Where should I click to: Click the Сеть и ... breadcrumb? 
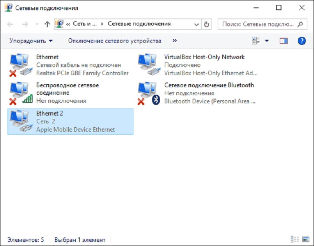pyautogui.click(x=85, y=24)
